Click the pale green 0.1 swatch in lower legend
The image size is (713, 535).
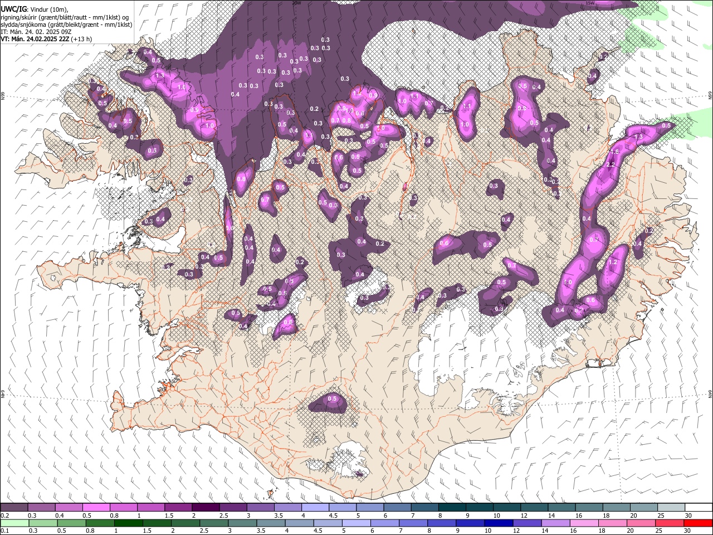point(14,523)
